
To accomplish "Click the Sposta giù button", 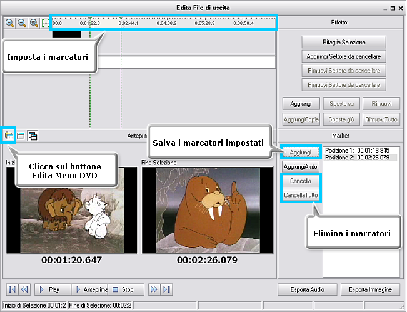I will click(341, 119).
